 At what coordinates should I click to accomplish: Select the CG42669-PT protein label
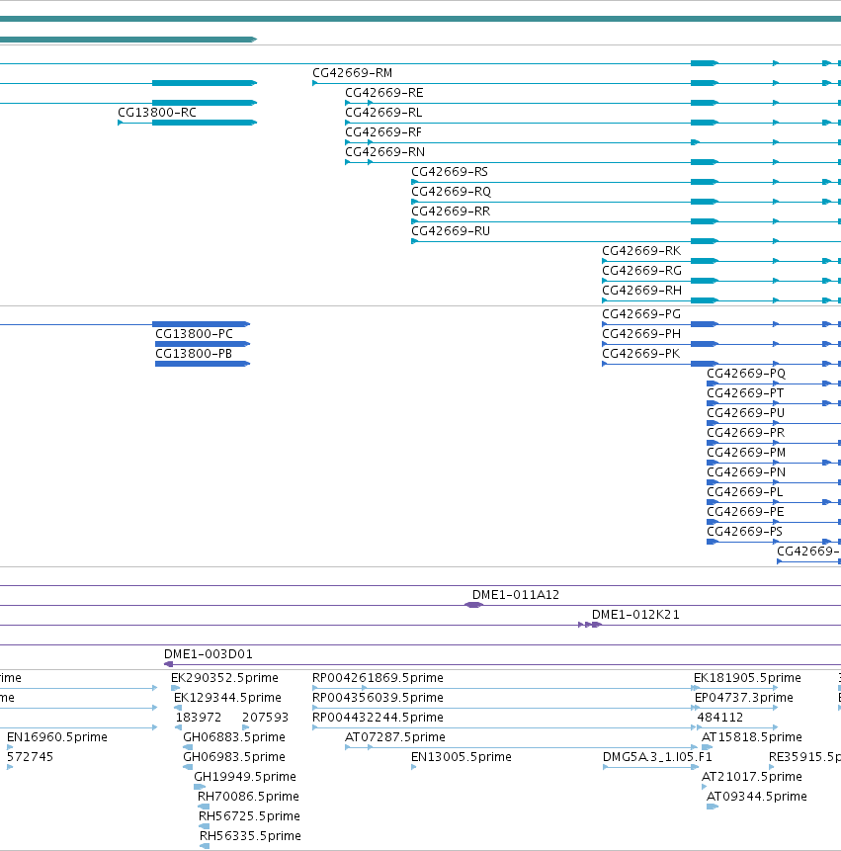[745, 393]
